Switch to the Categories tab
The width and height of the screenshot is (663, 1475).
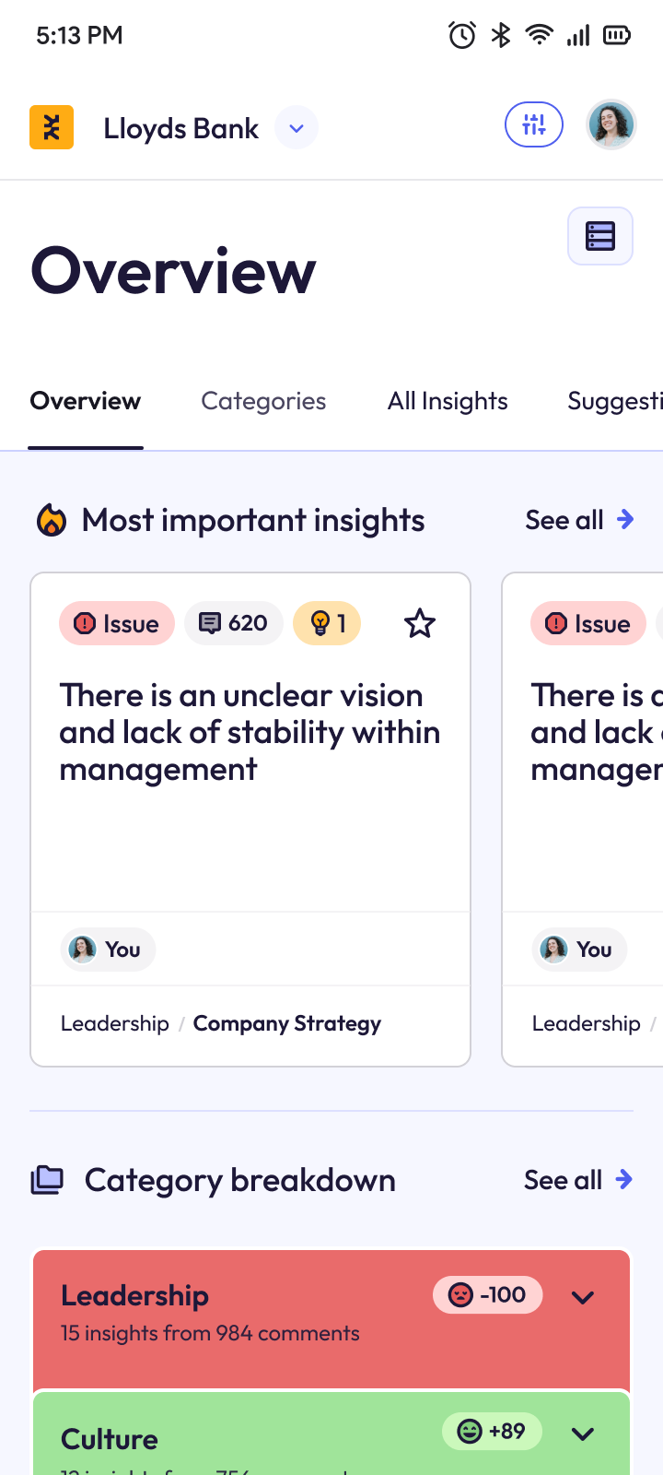(x=263, y=401)
